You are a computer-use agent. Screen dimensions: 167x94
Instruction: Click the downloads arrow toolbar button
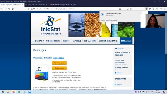(x=147, y=9)
